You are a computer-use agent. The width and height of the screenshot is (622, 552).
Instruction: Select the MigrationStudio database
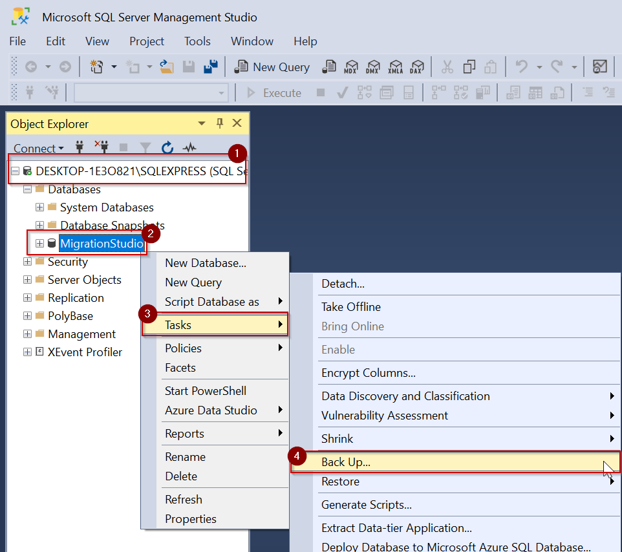pos(102,243)
